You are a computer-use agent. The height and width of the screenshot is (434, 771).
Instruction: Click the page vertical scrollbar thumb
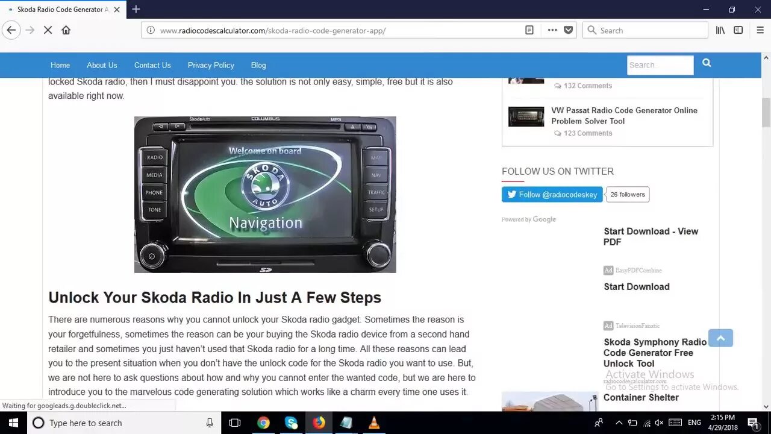[766, 112]
